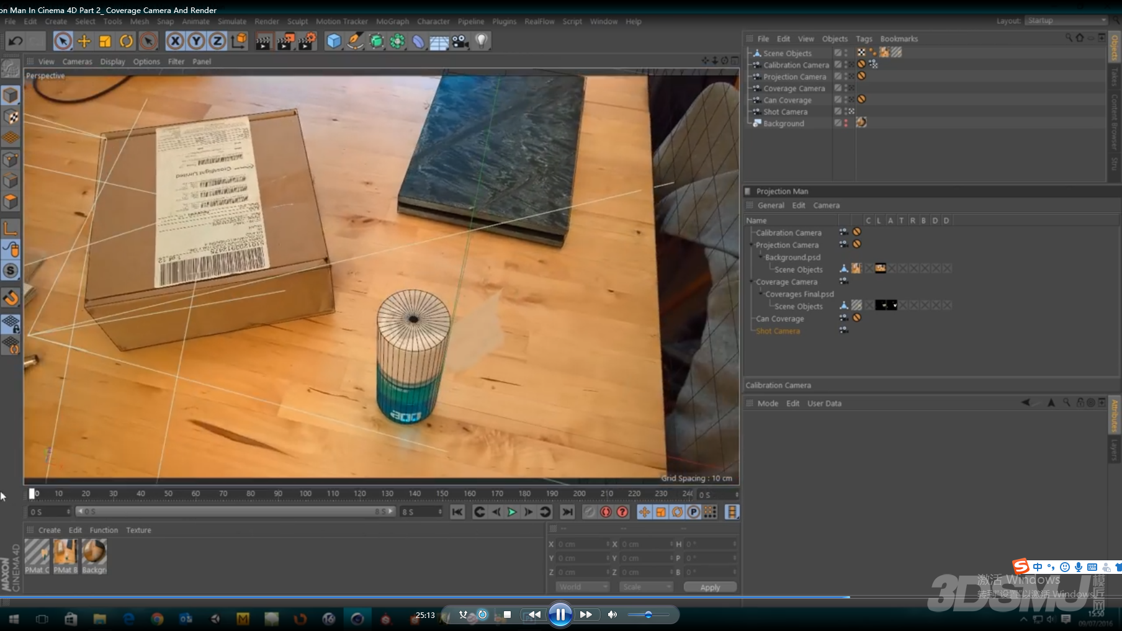Toggle Autokeying button
The width and height of the screenshot is (1122, 631).
point(606,512)
